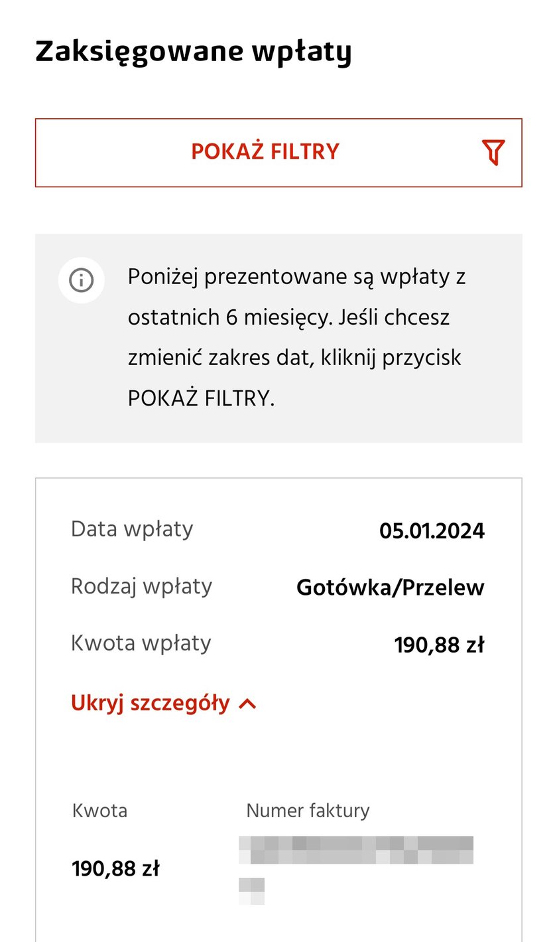
Task: Click the second line of blurred invoice number
Action: (x=252, y=891)
